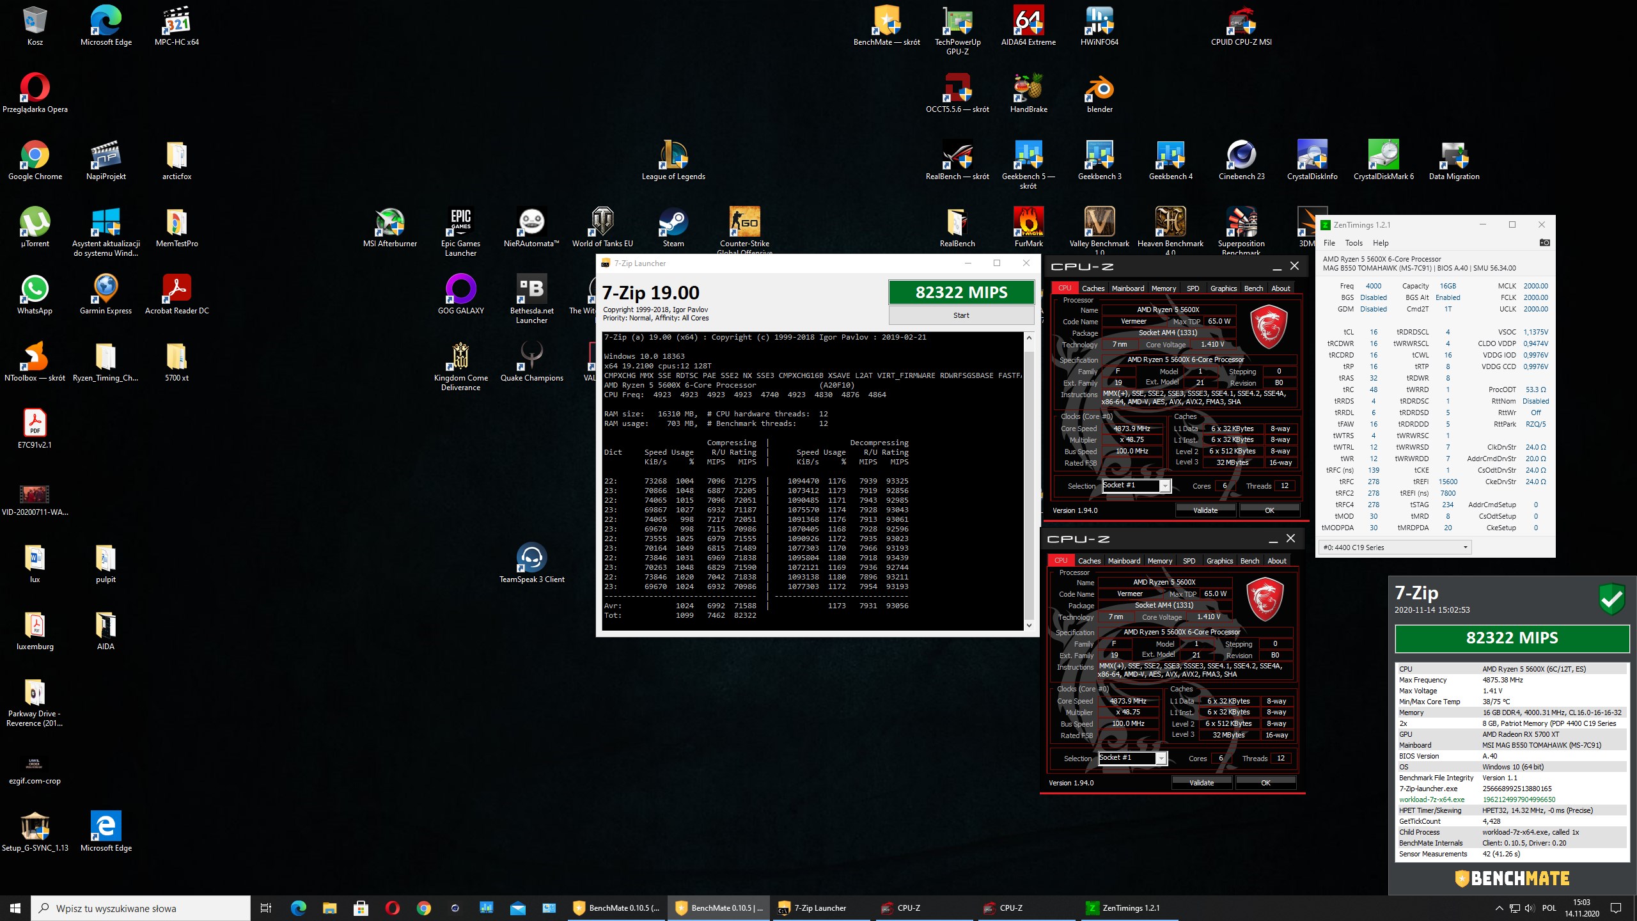Click Validate in the upper CPU-Z window
The height and width of the screenshot is (921, 1637).
point(1205,510)
